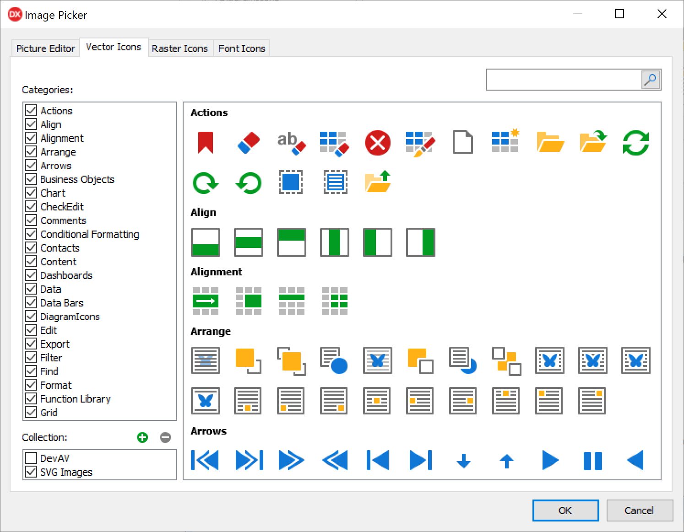This screenshot has width=684, height=532.
Task: Select the open yellow folder icon
Action: [550, 142]
